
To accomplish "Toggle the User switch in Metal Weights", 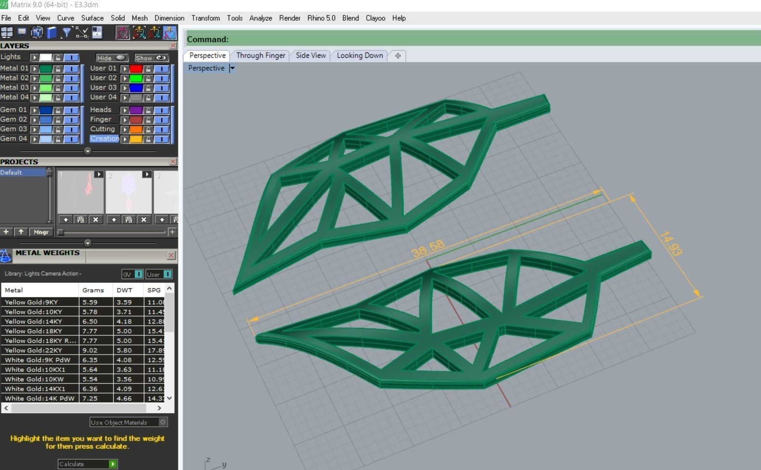I will 168,274.
